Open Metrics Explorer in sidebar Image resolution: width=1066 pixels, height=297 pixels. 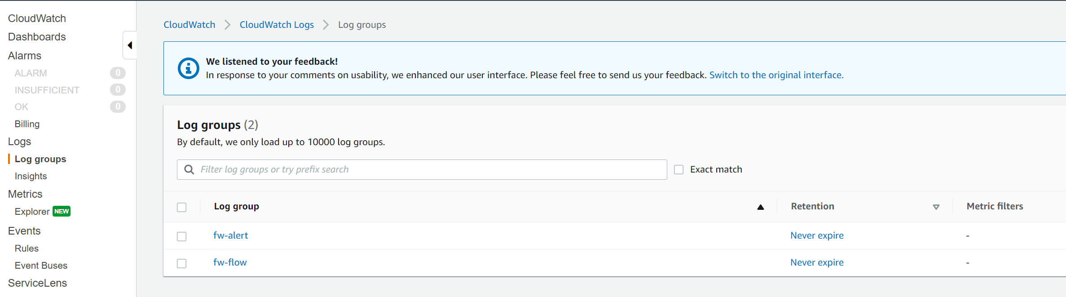coord(32,212)
